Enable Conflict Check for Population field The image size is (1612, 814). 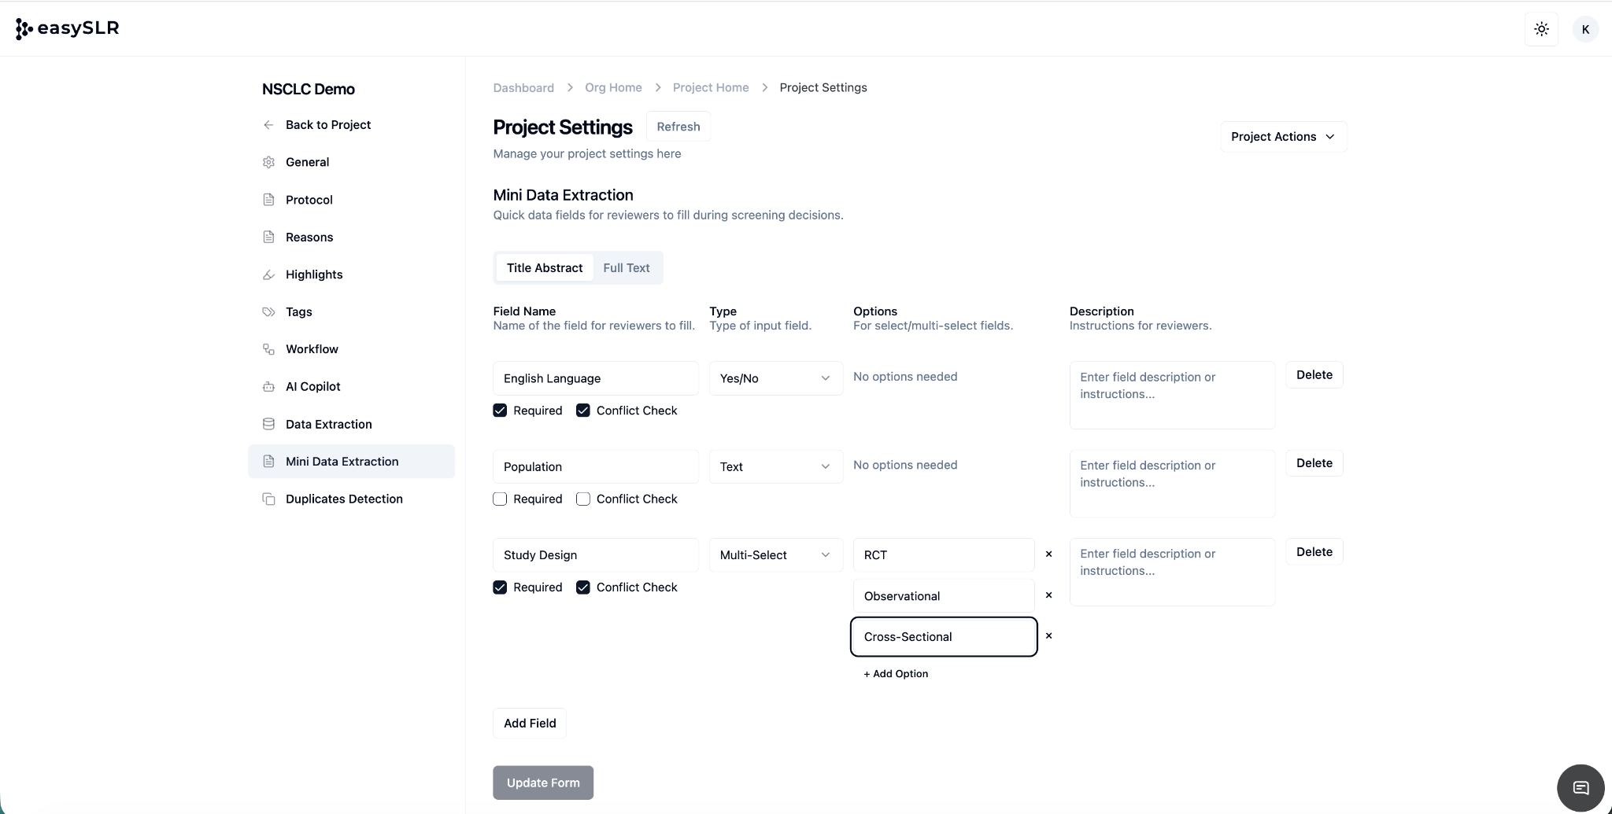(x=583, y=499)
